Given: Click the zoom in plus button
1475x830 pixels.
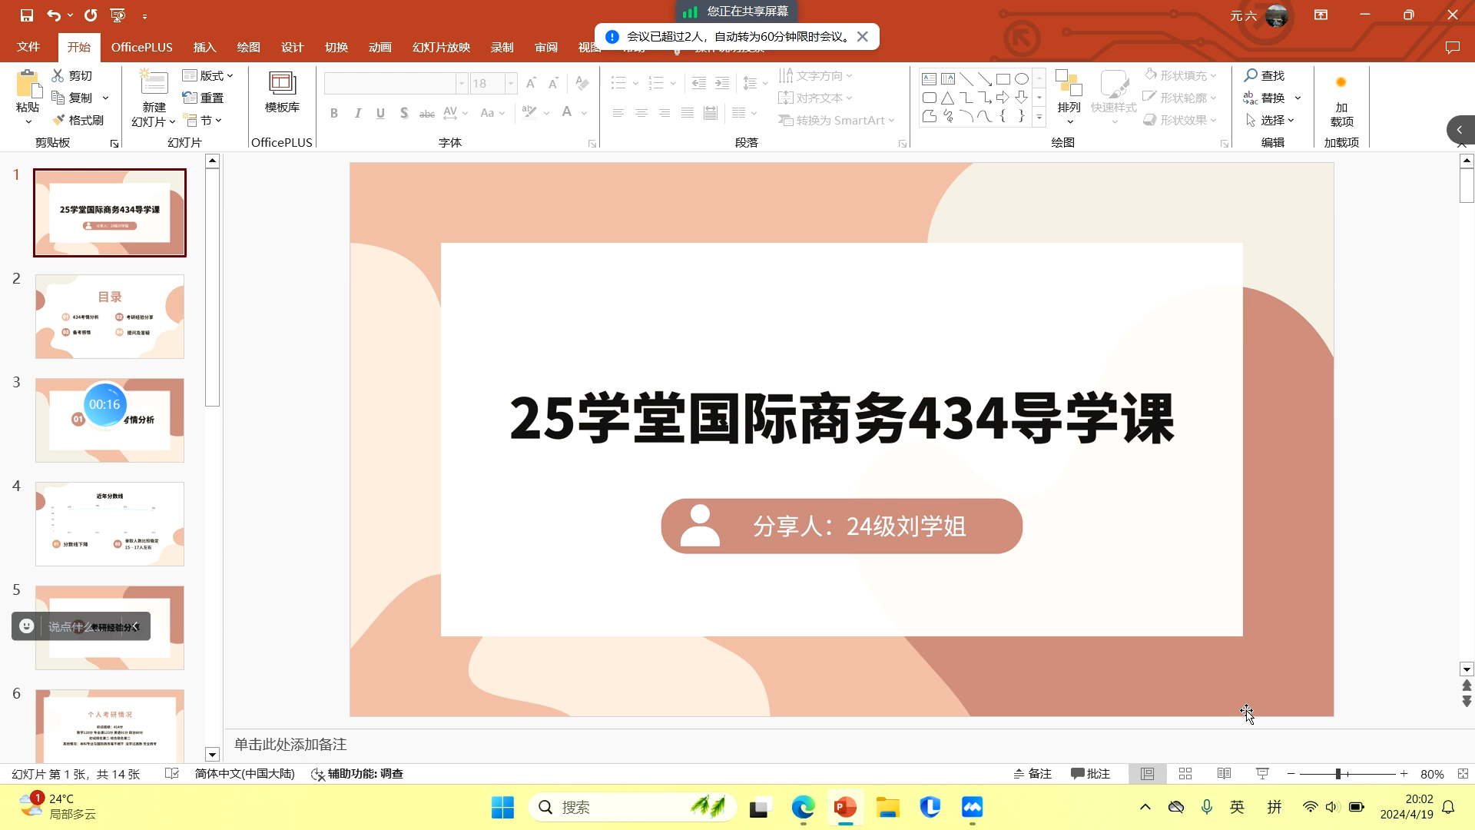Looking at the screenshot, I should [x=1404, y=774].
